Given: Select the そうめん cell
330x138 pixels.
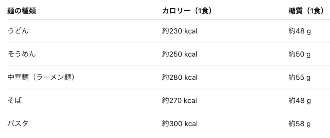Looking at the screenshot, I should (22, 54).
